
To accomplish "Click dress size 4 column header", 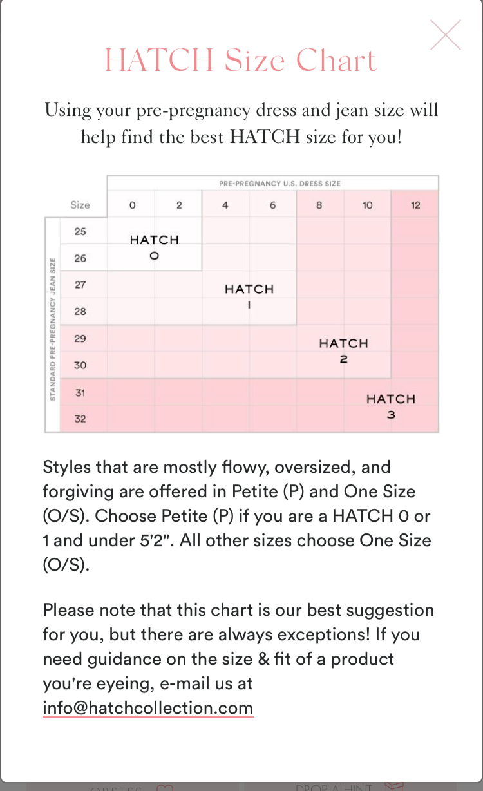I will point(225,205).
